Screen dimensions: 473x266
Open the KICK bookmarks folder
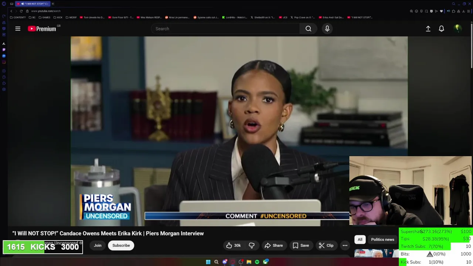click(x=58, y=17)
